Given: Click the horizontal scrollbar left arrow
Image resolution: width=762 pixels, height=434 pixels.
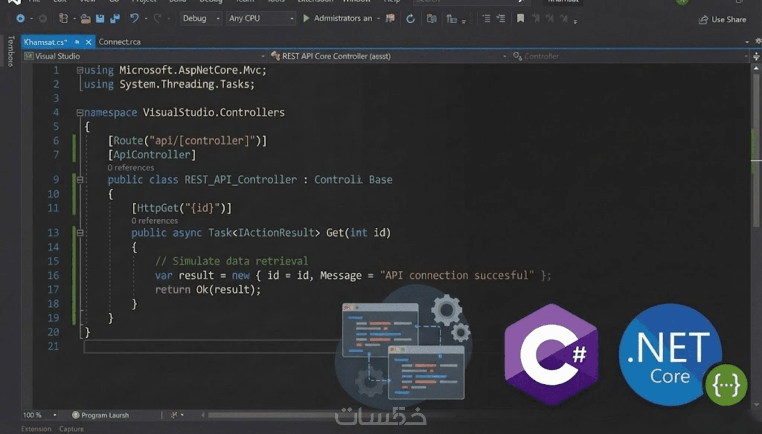Looking at the screenshot, I should (x=203, y=415).
